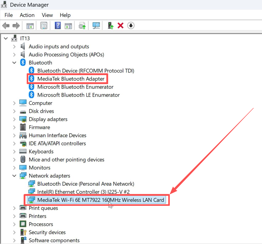Open Properties from the toolbar icon
The width and height of the screenshot is (262, 244).
point(44,26)
